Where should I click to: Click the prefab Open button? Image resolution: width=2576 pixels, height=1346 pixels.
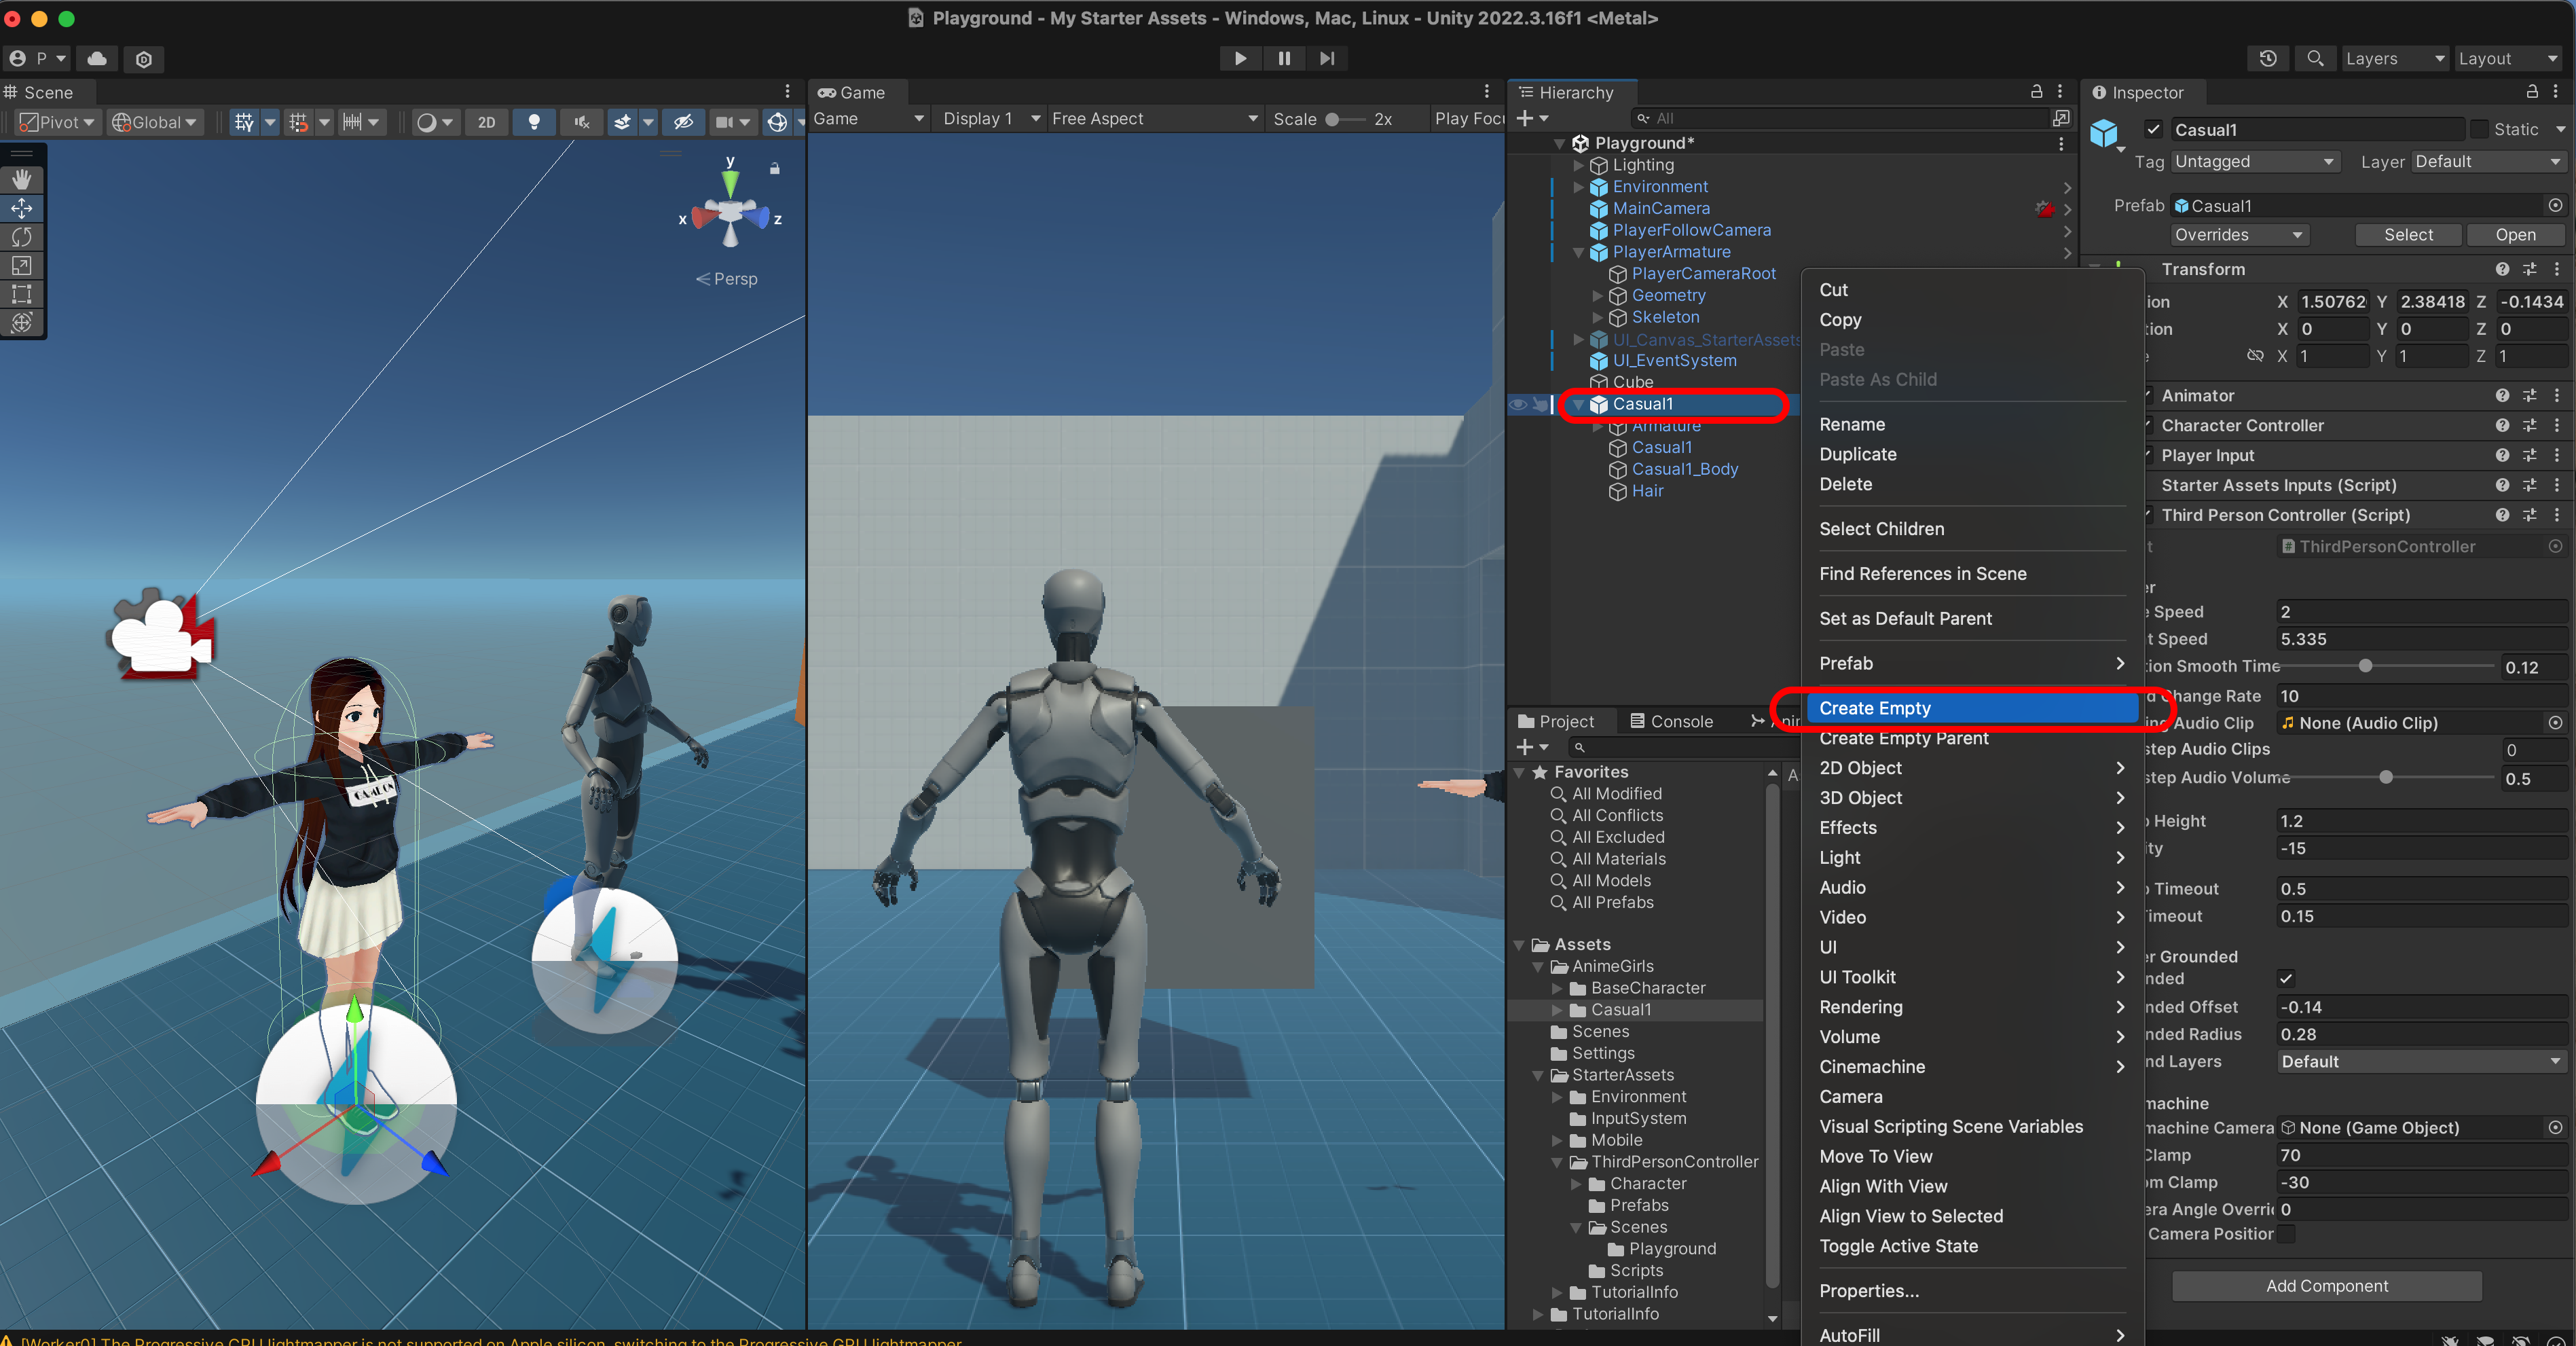[x=2514, y=235]
